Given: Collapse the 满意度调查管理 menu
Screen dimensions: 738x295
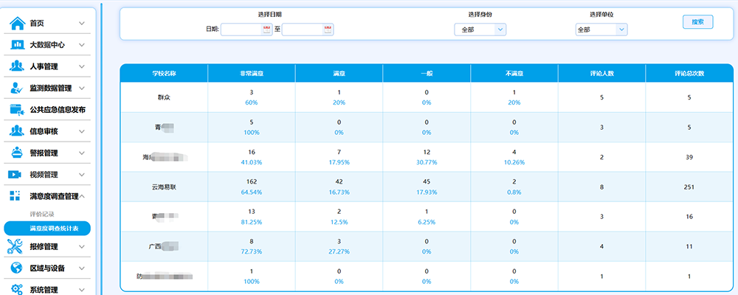Looking at the screenshot, I should tap(82, 196).
